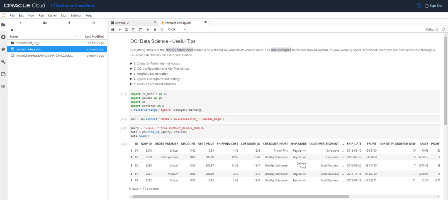Copy the selected cell
Image resolution: width=448 pixels, height=200 pixels.
click(x=134, y=29)
